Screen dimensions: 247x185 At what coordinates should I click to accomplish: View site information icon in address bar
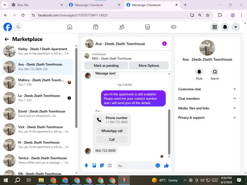(33, 15)
